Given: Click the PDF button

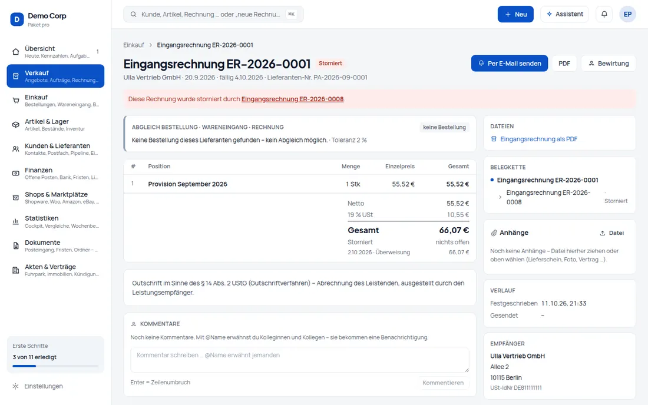Looking at the screenshot, I should tap(564, 64).
